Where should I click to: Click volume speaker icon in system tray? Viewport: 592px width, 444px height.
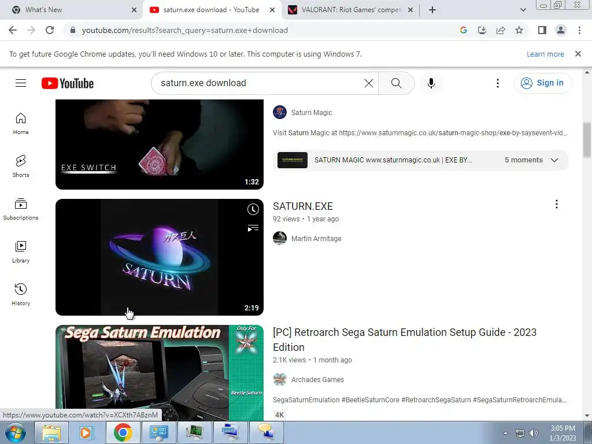533,433
